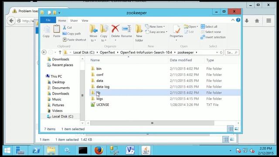Image resolution: width=279 pixels, height=157 pixels.
Task: Open Desktop in navigation pane
Action: pos(56,82)
